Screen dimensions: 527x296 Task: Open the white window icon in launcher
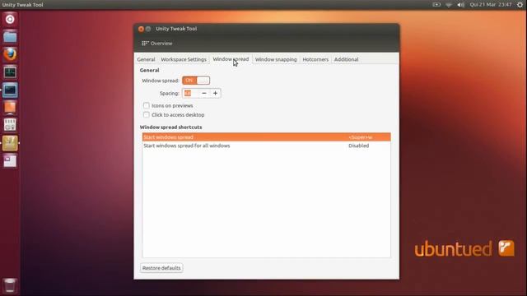coord(10,161)
